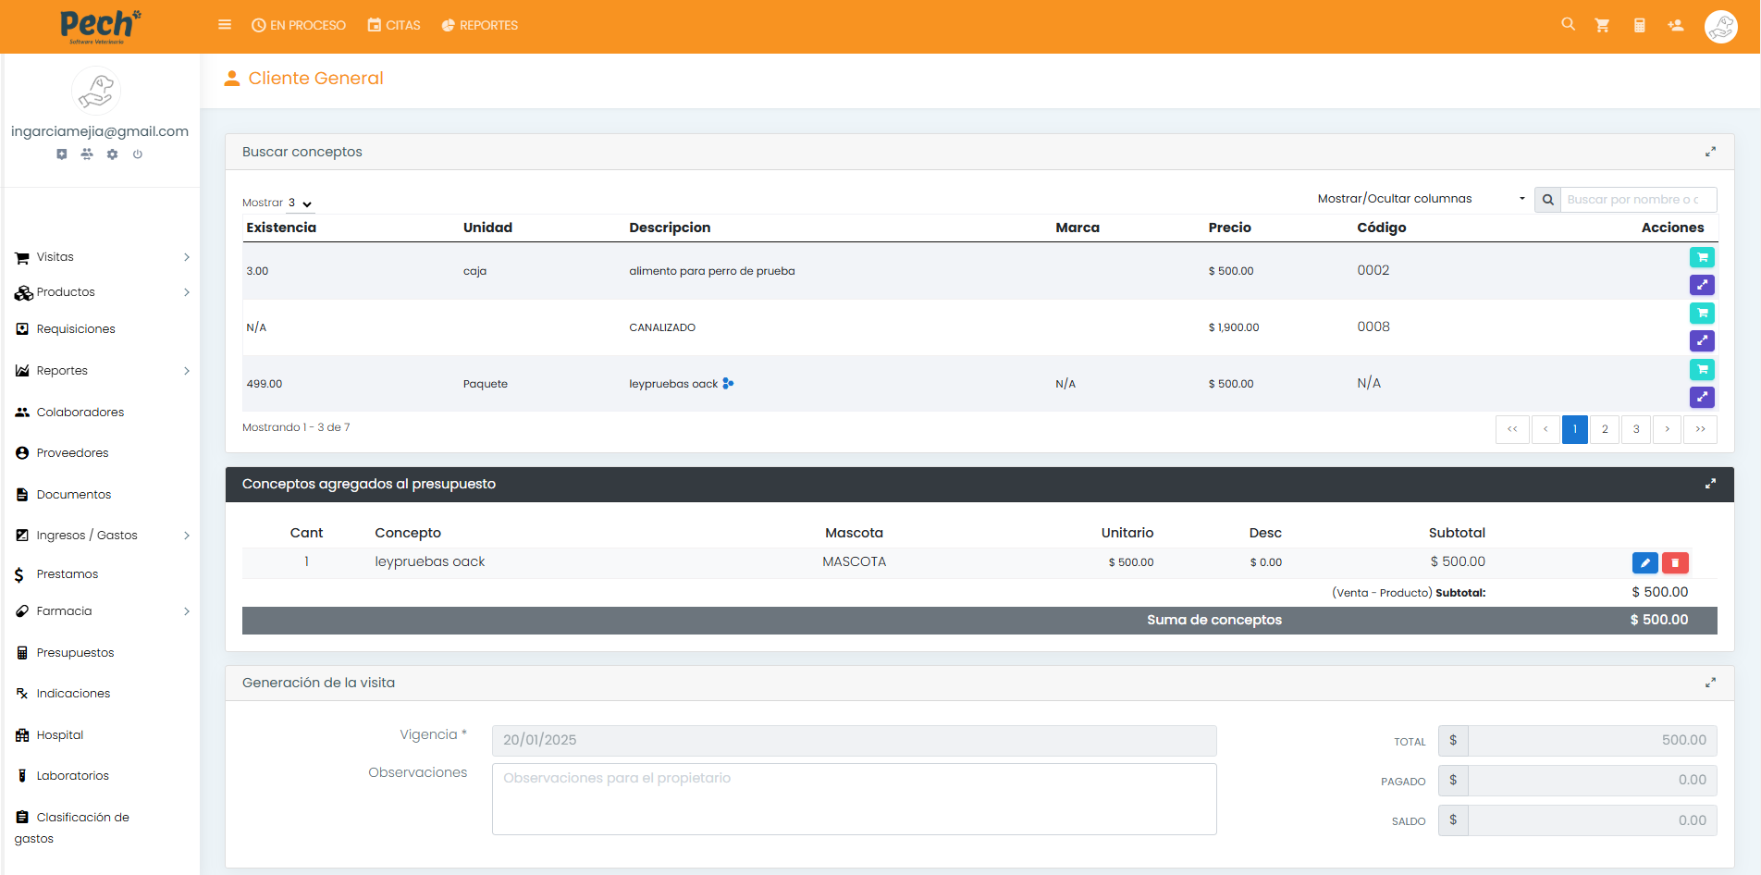Open the CITAS menu

tap(394, 25)
